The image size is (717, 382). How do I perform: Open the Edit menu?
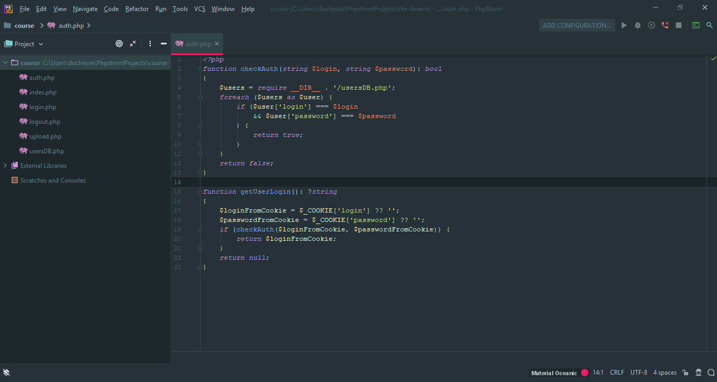point(41,9)
